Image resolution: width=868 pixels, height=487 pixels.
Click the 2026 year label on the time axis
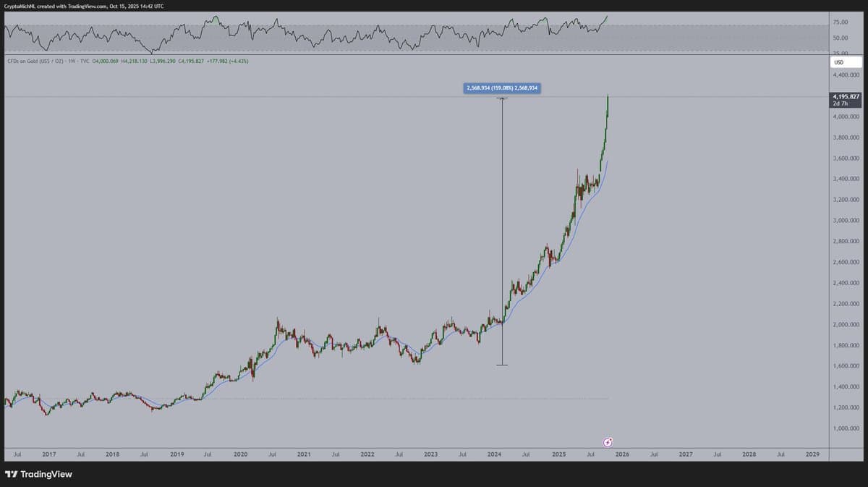[622, 454]
